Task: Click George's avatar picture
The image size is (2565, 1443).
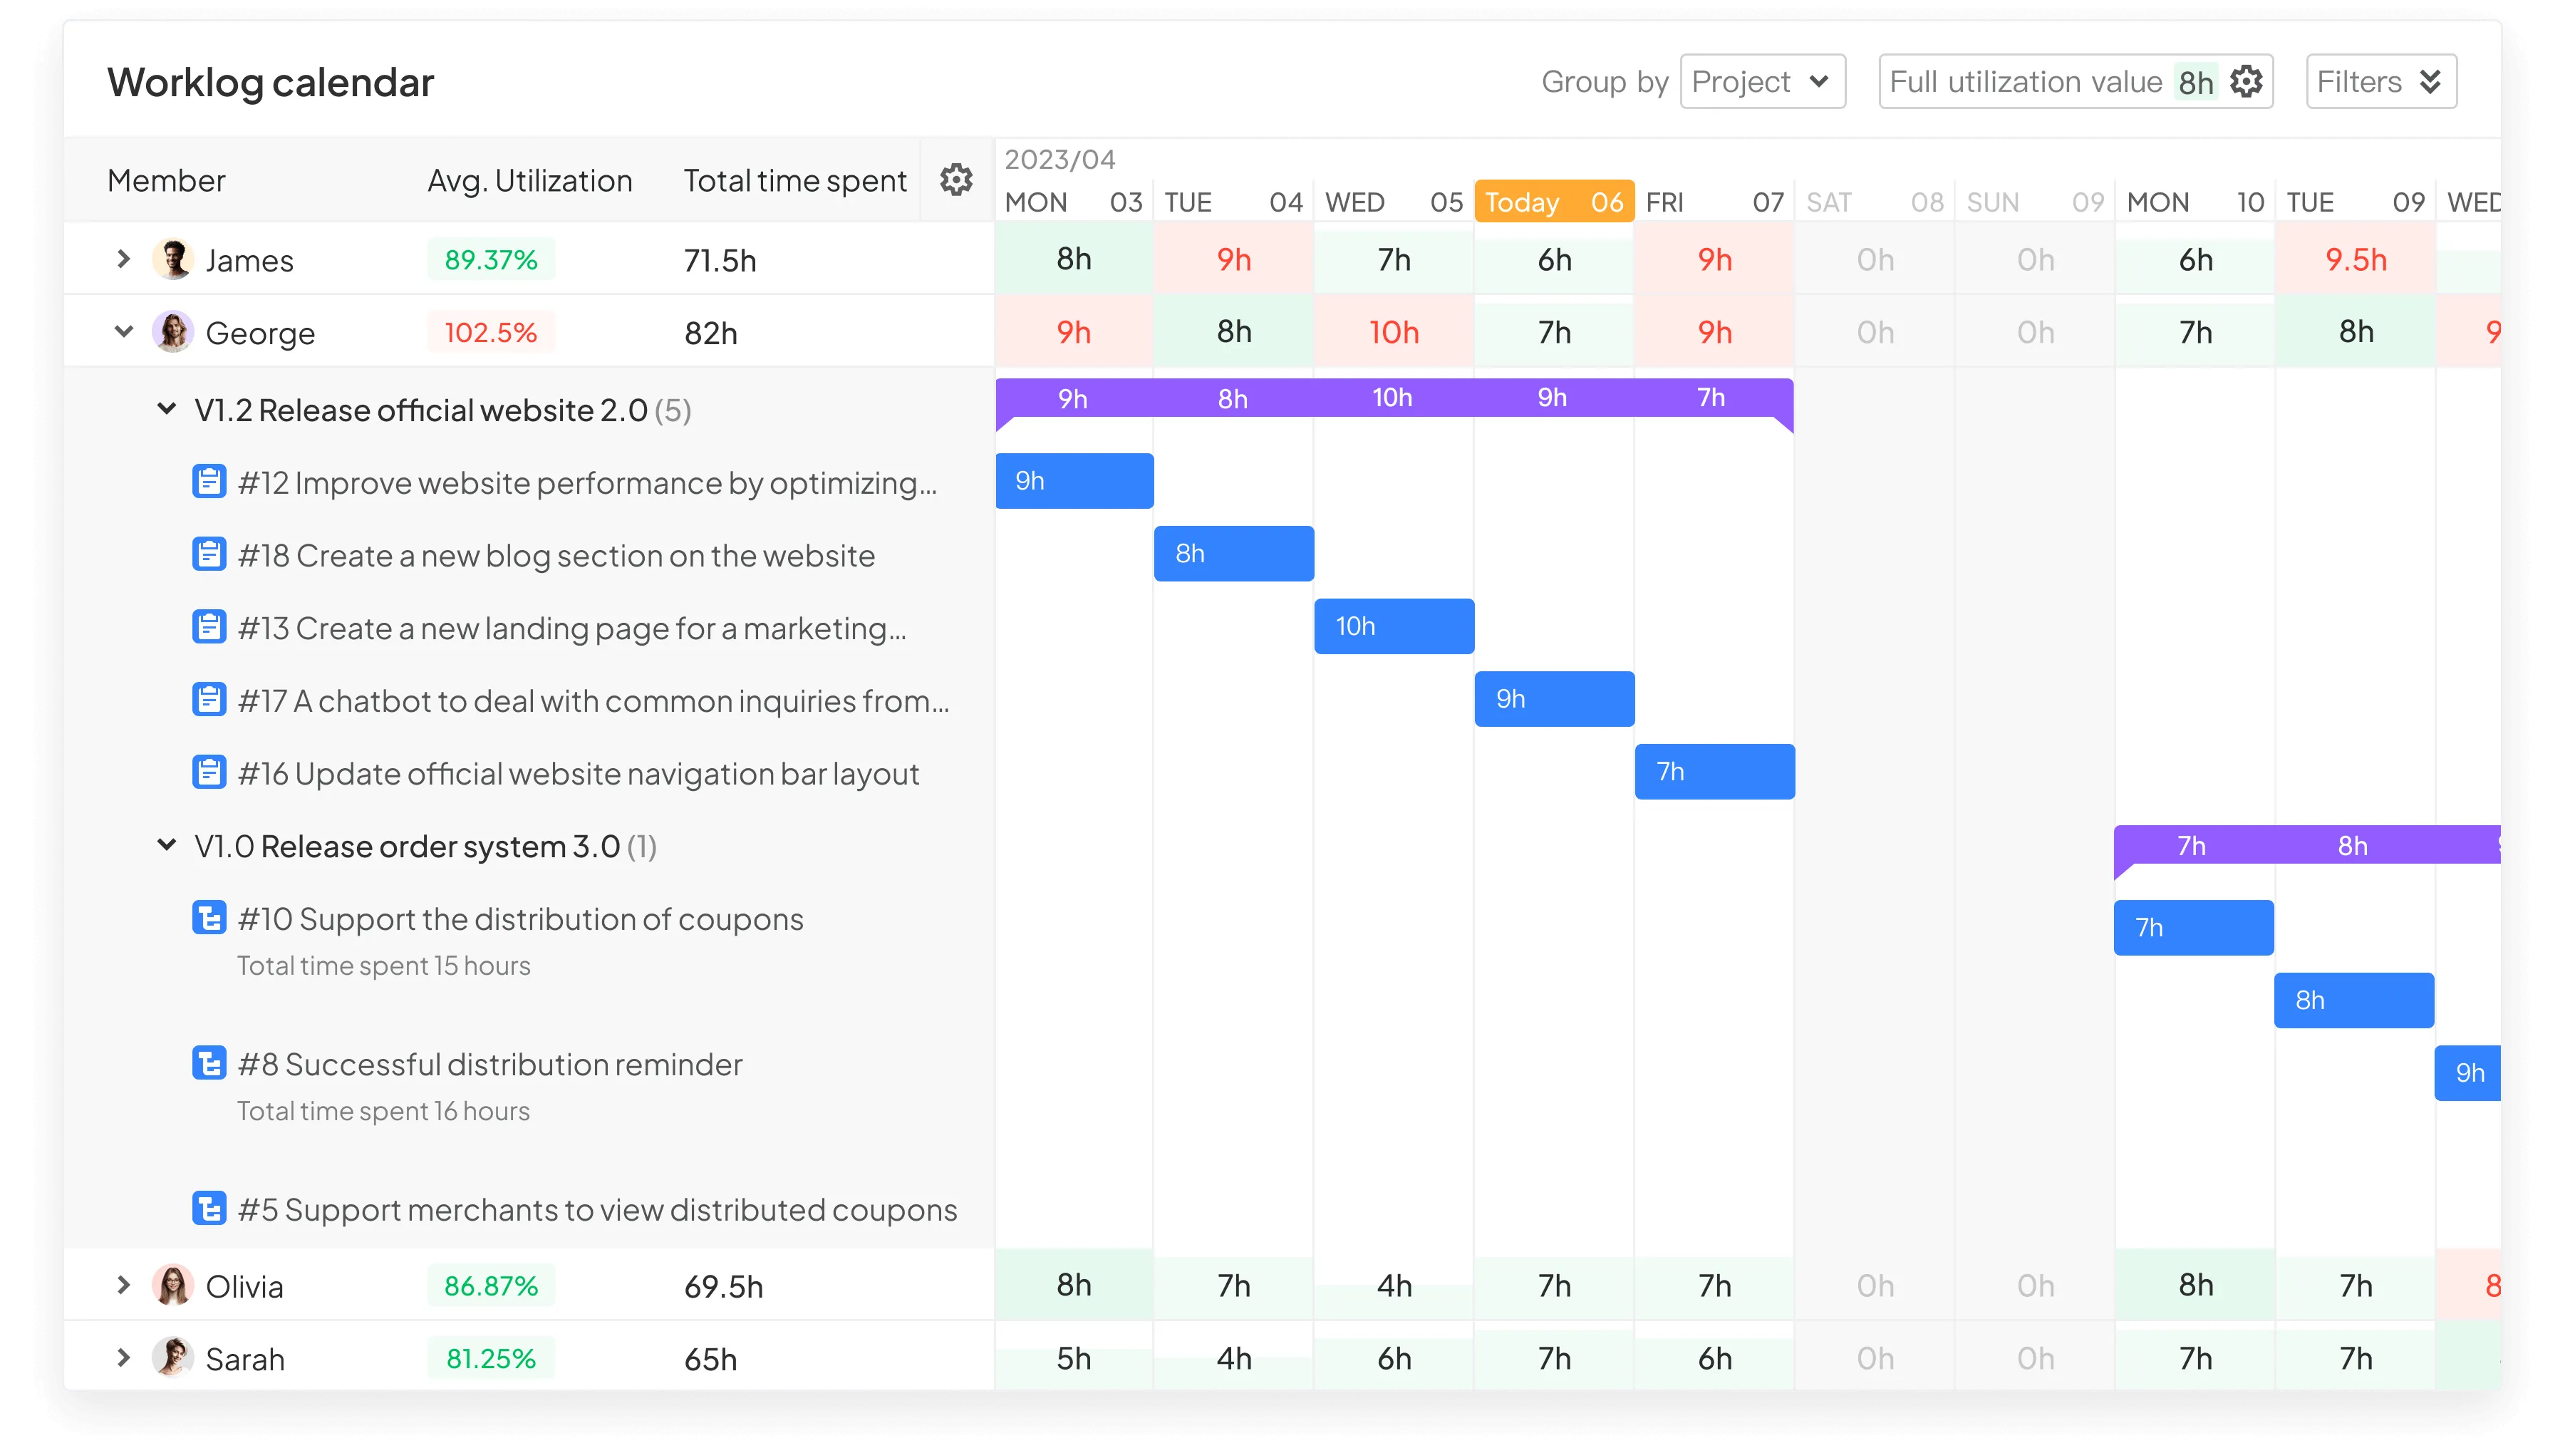Action: point(172,331)
